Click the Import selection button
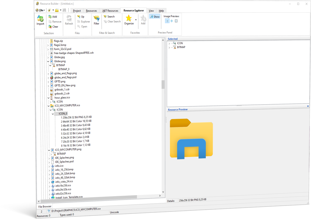Screen dimensions: 311x219 (x=40, y=20)
